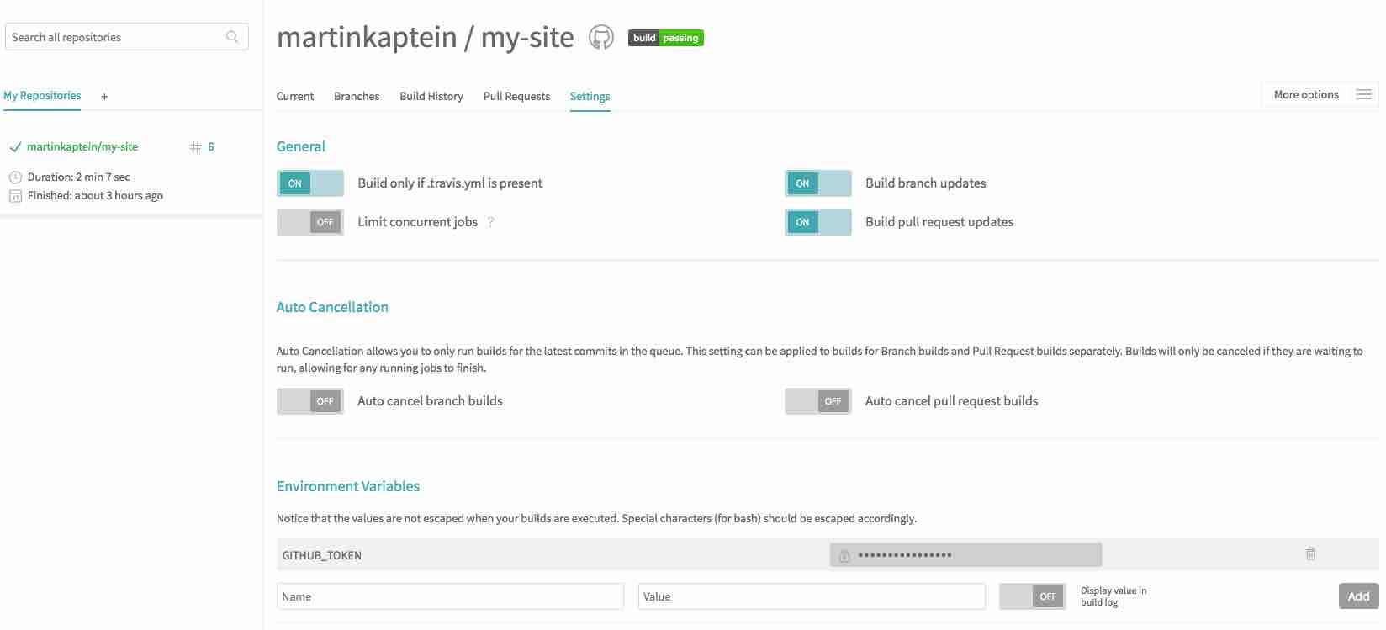This screenshot has height=630, width=1386.
Task: Enable Limit concurrent jobs
Action: [x=309, y=221]
